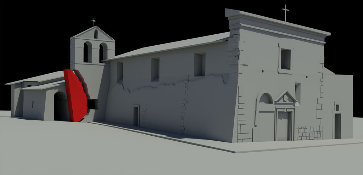Select the cross atop the bell tower
The image size is (363, 175).
pyautogui.click(x=94, y=22)
